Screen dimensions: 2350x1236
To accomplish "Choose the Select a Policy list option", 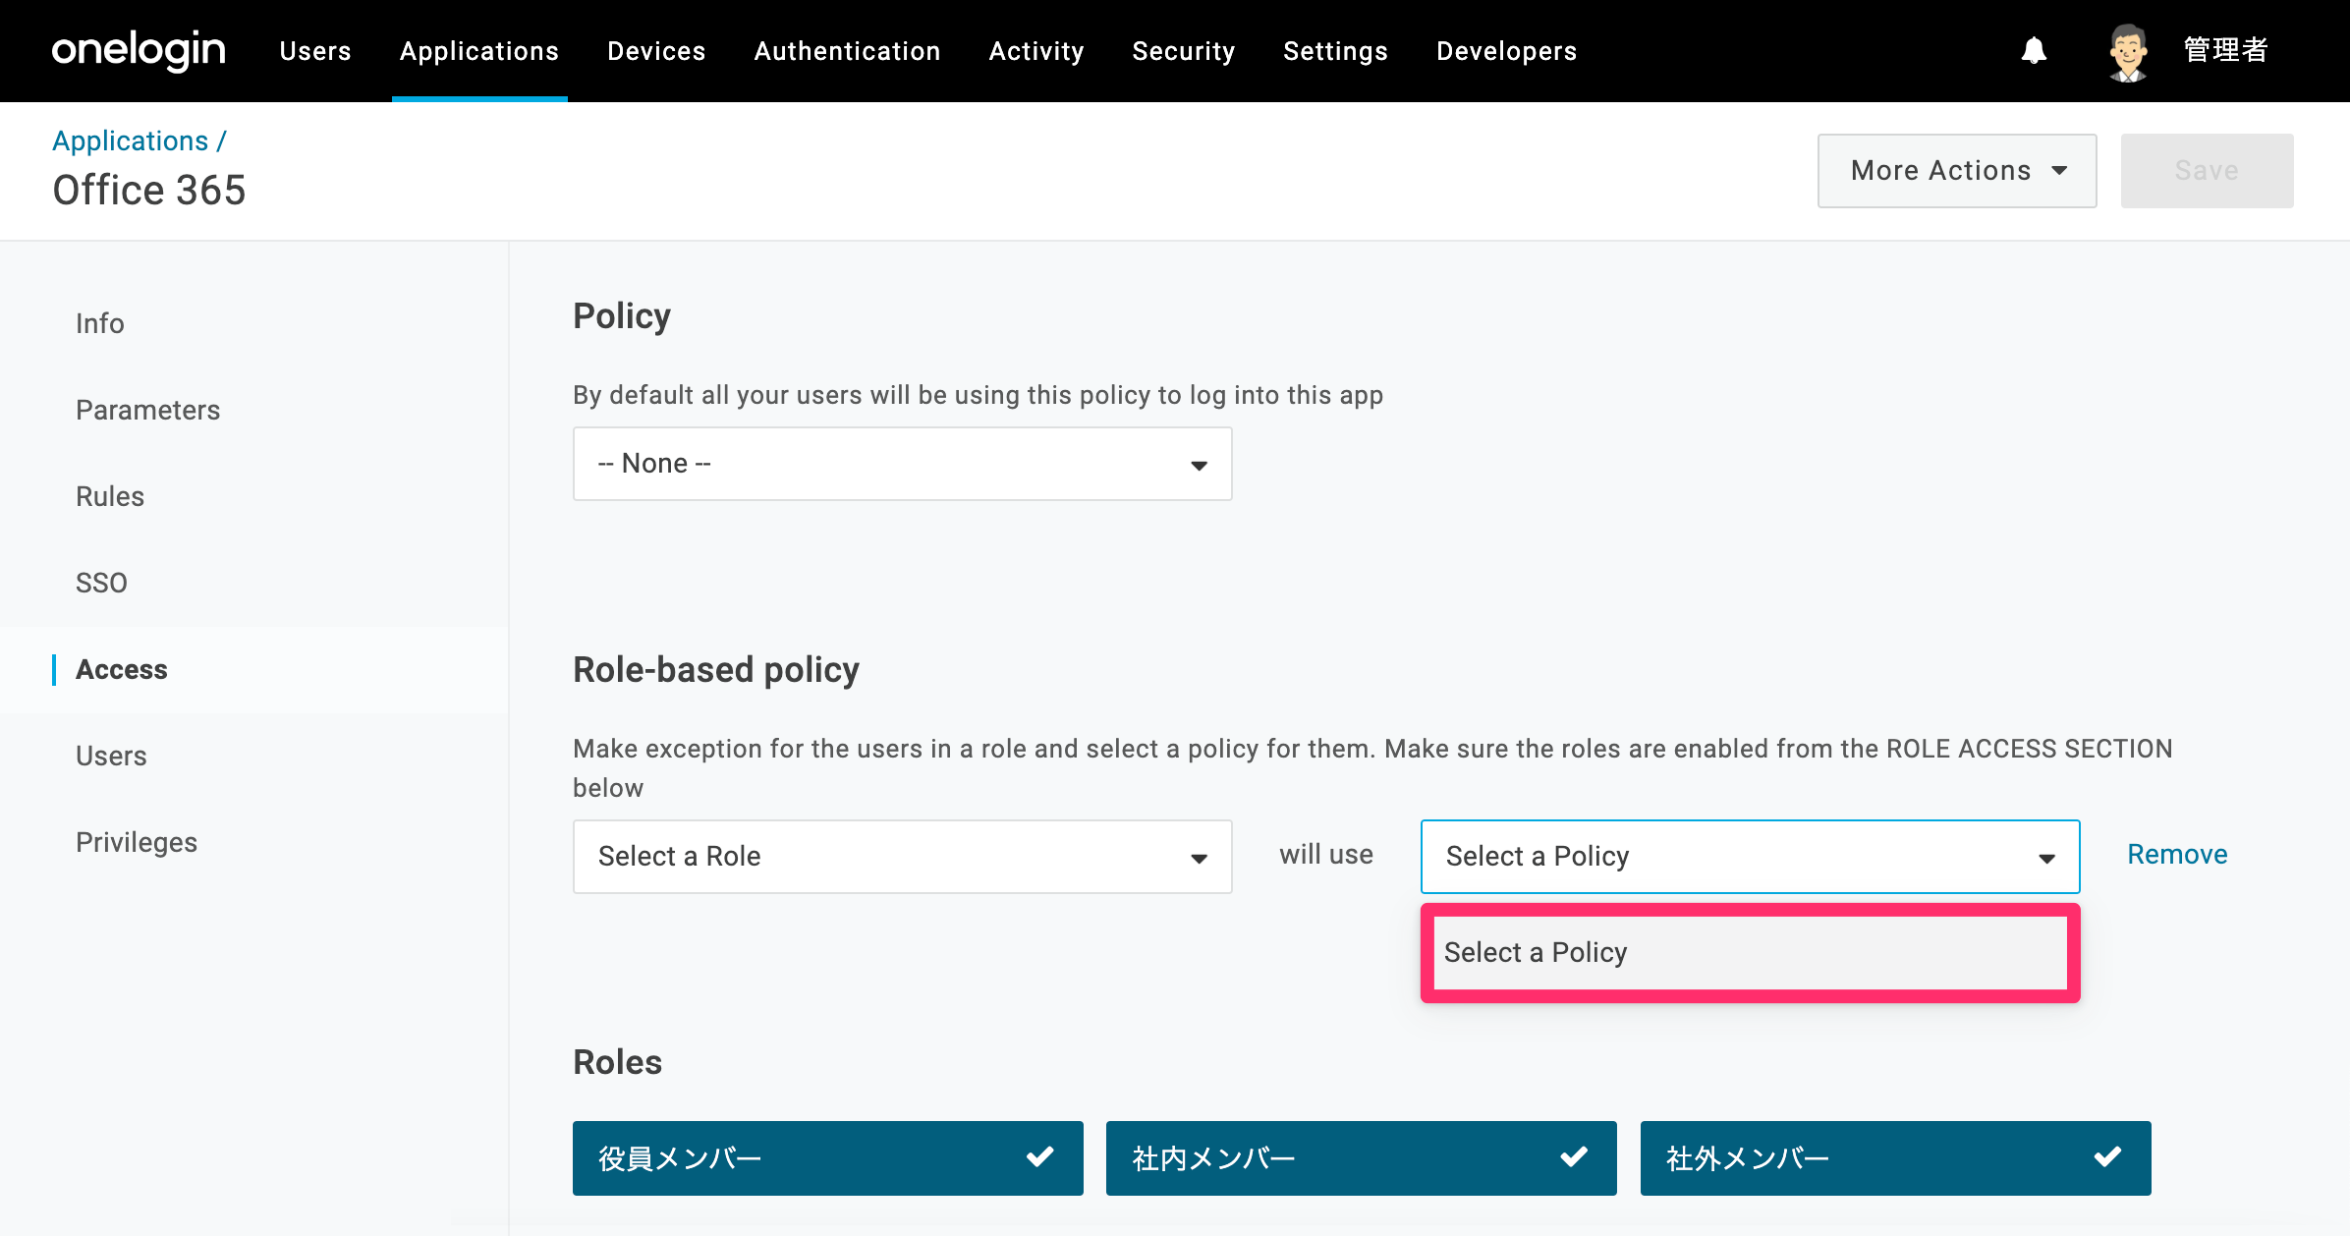I will pos(1750,953).
